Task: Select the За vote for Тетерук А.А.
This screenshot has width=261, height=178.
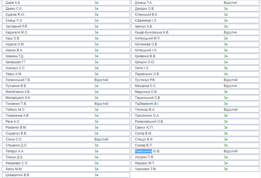Action: 96,151
